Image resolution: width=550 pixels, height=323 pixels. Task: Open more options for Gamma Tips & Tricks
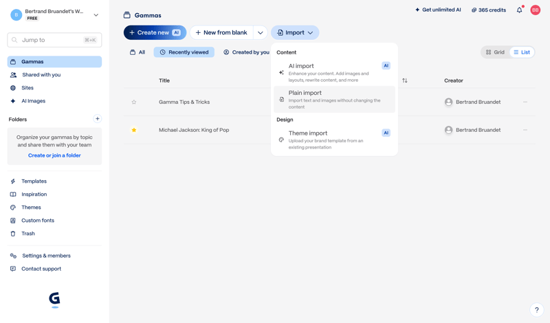525,102
